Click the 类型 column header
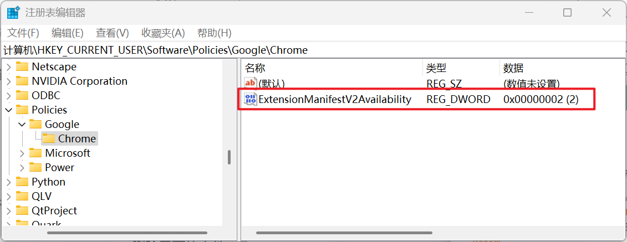This screenshot has width=627, height=242. [461, 68]
